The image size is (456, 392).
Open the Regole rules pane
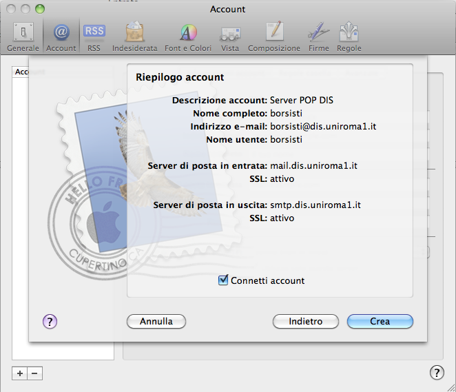349,37
